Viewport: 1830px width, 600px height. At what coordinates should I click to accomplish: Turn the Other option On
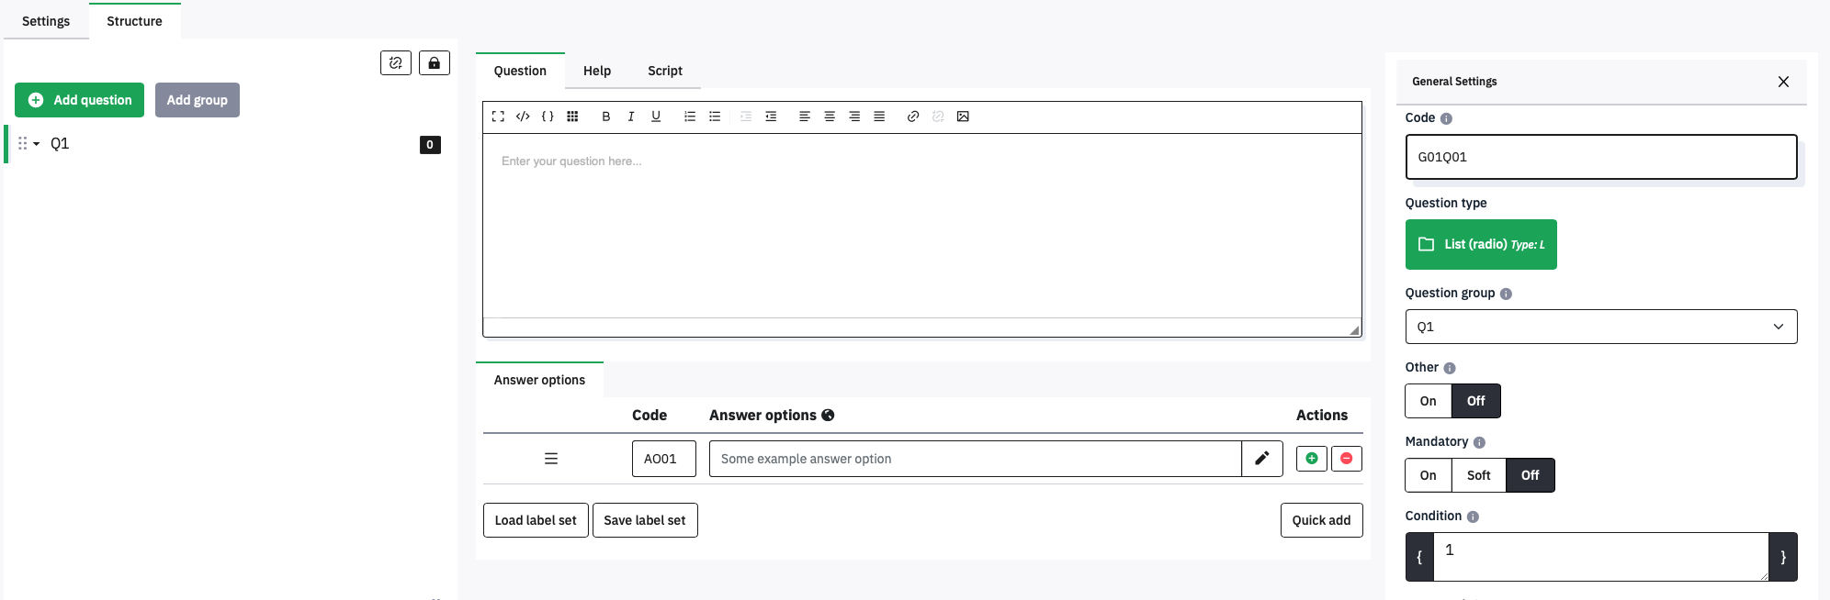1428,401
